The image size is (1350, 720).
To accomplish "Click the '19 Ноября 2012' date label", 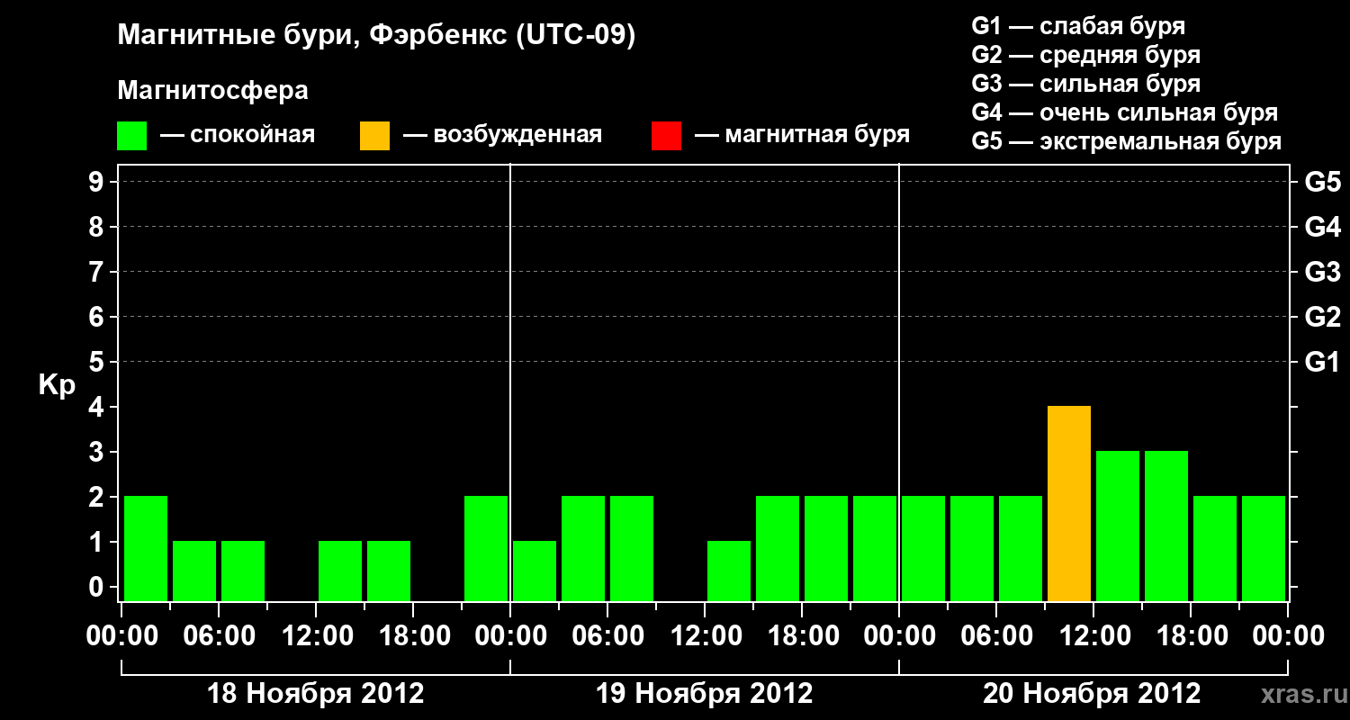I will tap(705, 694).
